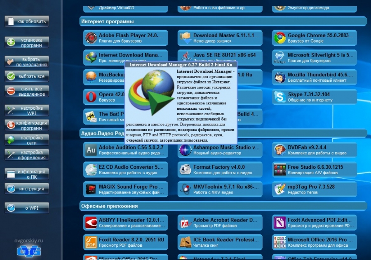Viewport: 371px width, 260px height.
Task: Select 'Adobe Audition CS6 5.0.2.7' entry text
Action: click(131, 147)
